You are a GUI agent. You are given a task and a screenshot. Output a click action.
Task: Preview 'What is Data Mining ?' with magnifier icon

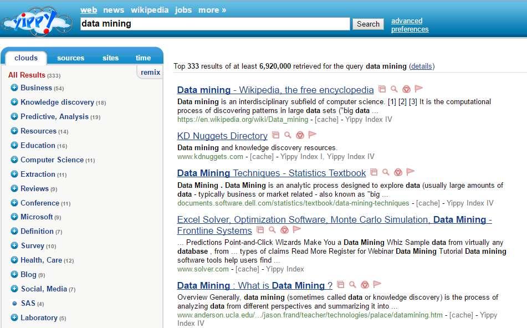[x=352, y=285]
